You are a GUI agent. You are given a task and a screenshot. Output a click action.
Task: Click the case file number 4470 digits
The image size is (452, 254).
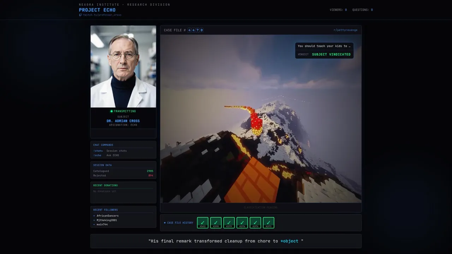pos(195,30)
